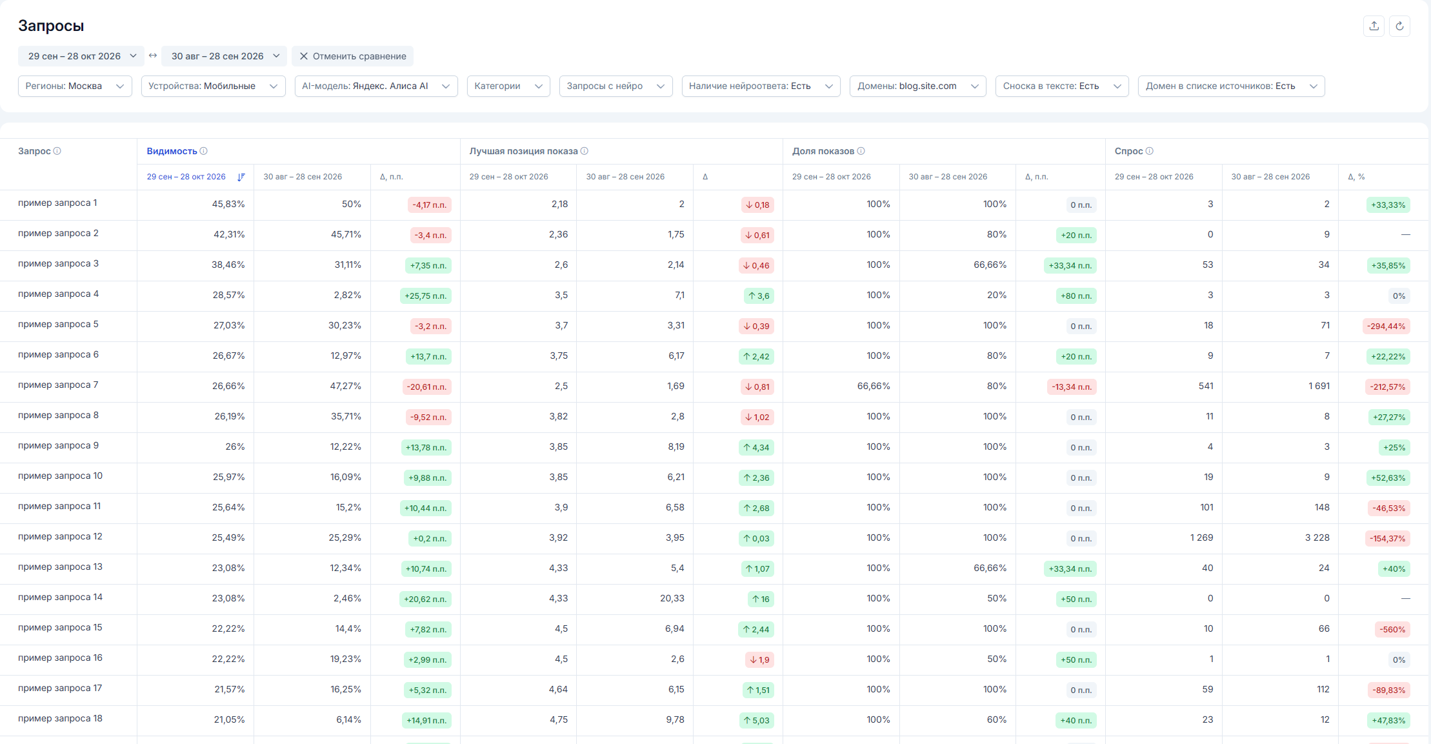Image resolution: width=1431 pixels, height=744 pixels.
Task: Click the refresh icon
Action: click(1399, 26)
